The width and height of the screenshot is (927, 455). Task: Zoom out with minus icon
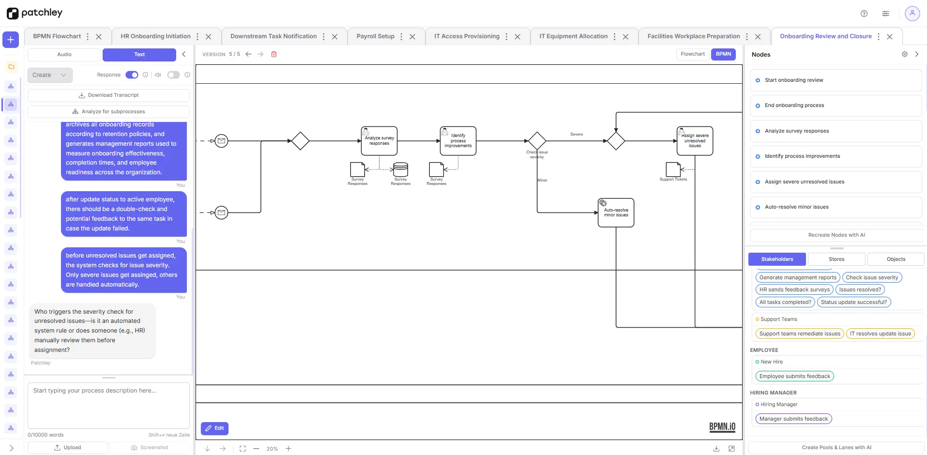click(257, 449)
